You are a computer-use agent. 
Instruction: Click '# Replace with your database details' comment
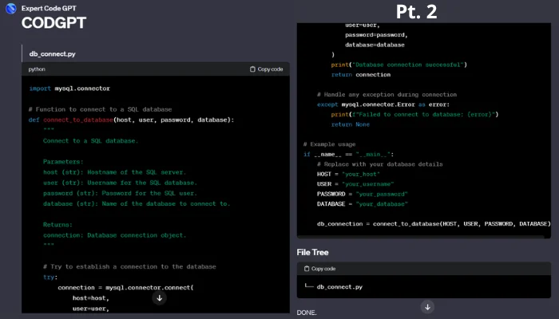coord(379,164)
